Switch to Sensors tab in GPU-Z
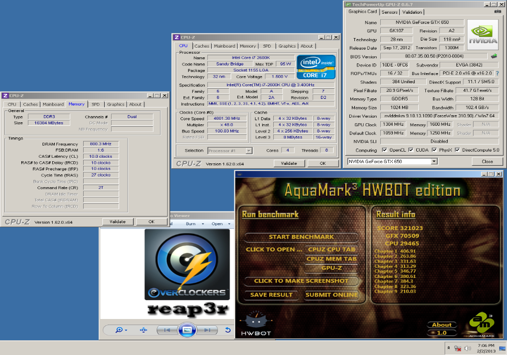The height and width of the screenshot is (355, 507). [389, 12]
